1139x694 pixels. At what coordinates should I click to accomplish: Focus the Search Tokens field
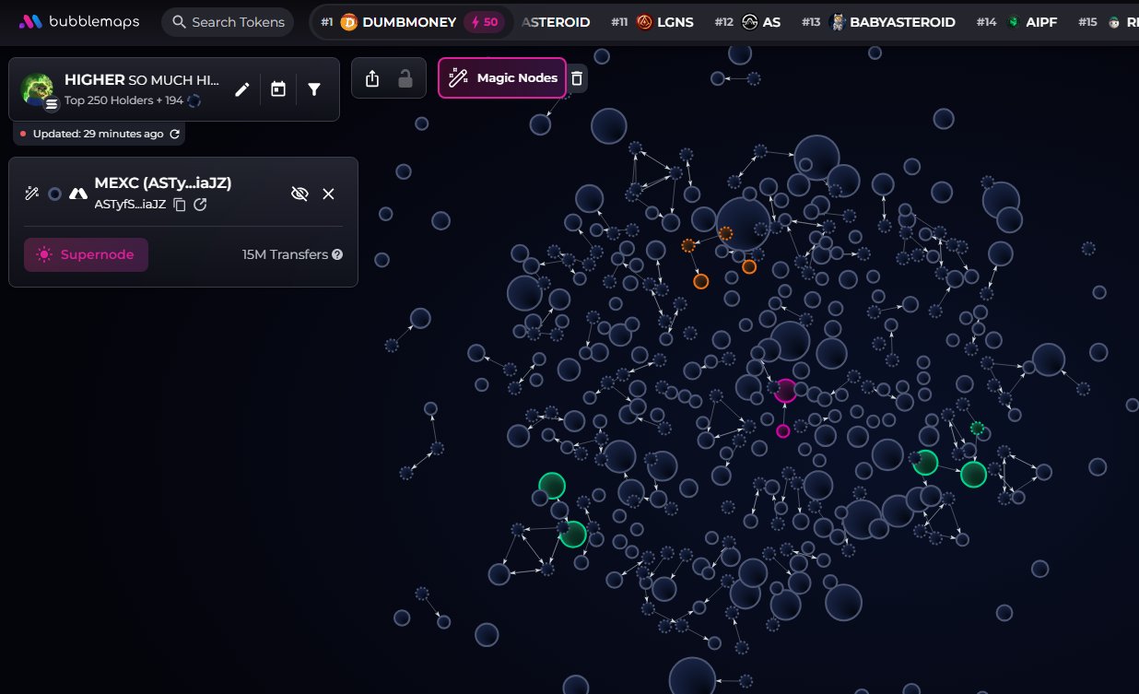coord(228,22)
